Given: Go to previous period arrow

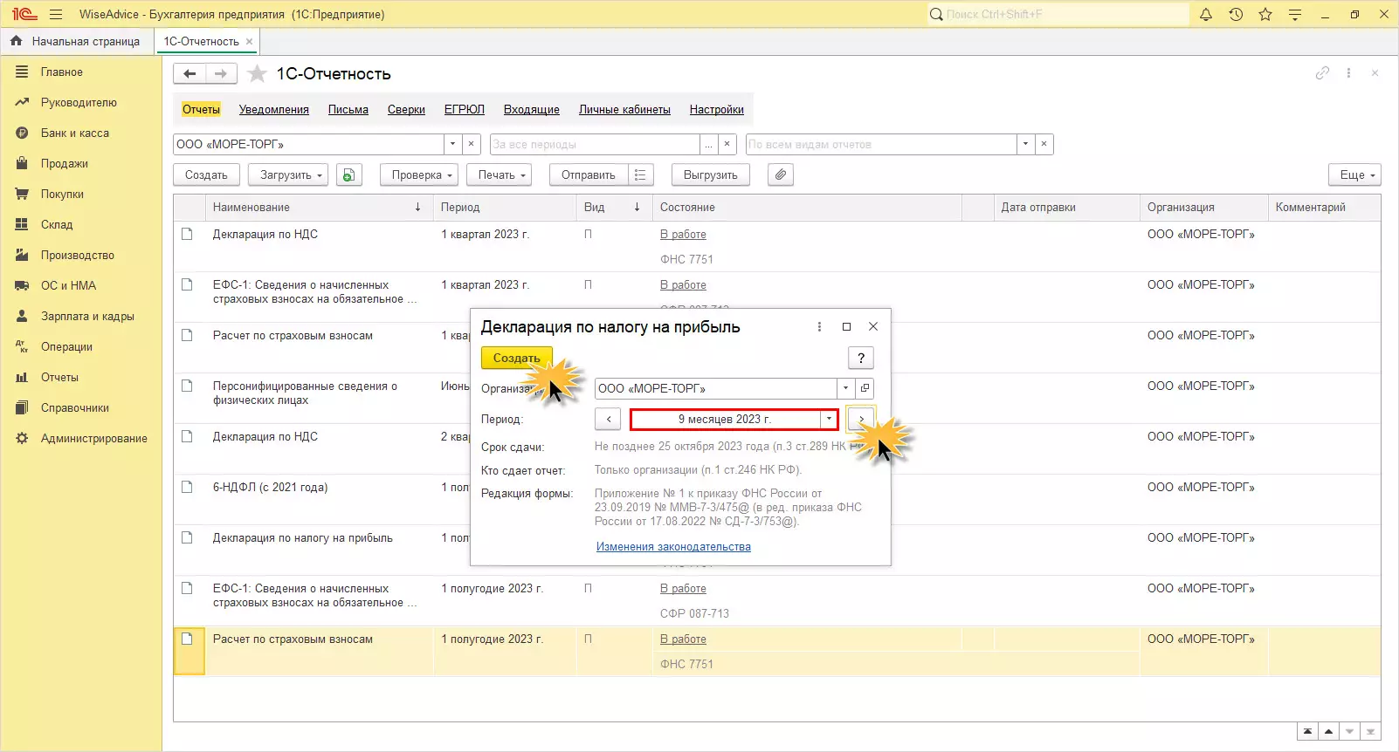Looking at the screenshot, I should pos(609,420).
